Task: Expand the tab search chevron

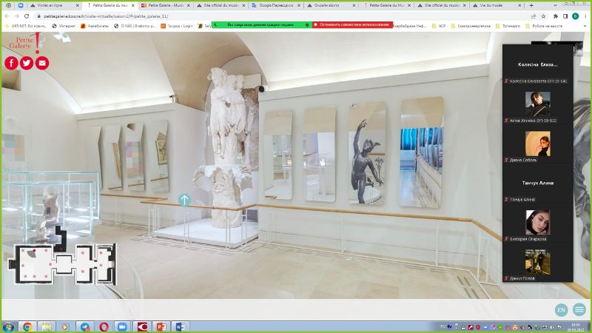Action: [555, 5]
